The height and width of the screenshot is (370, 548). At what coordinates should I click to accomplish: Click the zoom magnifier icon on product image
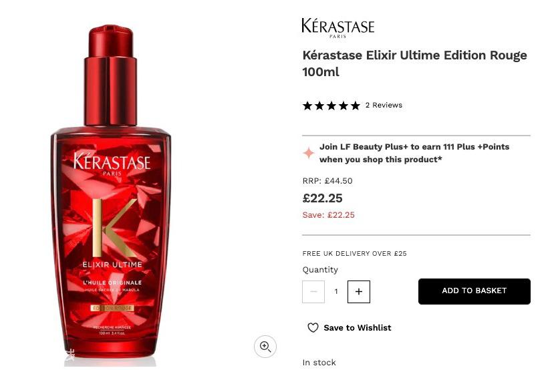pos(265,347)
